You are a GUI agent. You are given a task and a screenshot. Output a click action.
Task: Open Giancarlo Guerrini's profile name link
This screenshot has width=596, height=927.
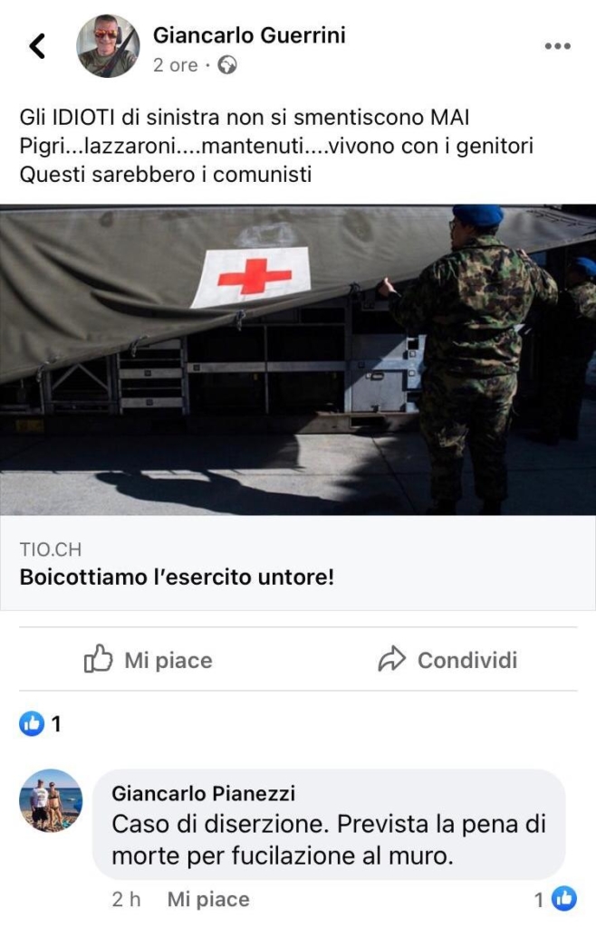249,35
